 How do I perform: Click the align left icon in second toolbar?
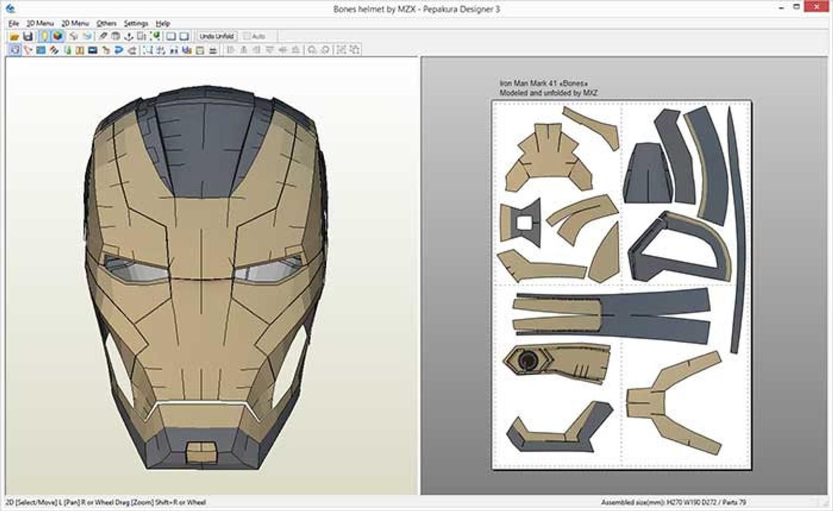coord(230,50)
